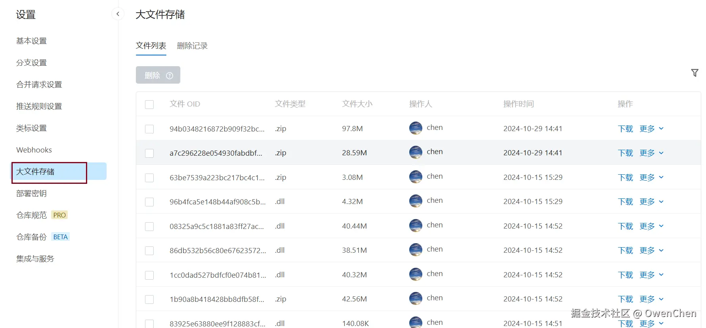
Task: Open 集成与服务 in the sidebar
Action: 35,259
